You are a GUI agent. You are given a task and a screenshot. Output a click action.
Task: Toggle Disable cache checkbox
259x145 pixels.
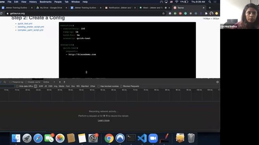(x=26, y=82)
